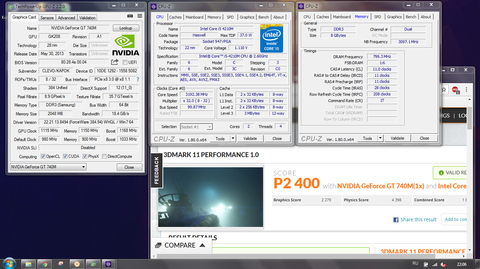Click the Facebook icon beside Share this result
Screen dimensions: 480x269
396,220
